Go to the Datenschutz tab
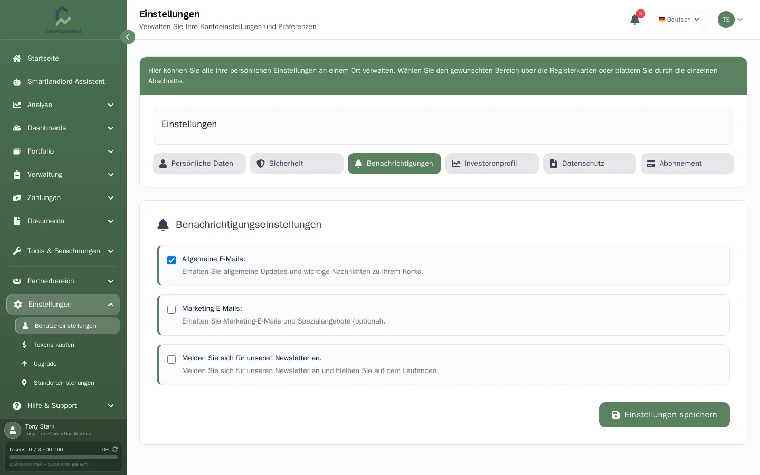This screenshot has width=760, height=475. [x=590, y=164]
